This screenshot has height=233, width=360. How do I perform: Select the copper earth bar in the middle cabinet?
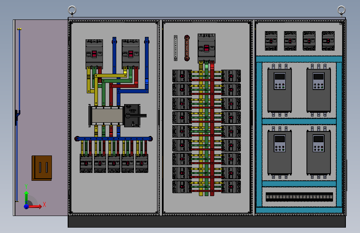tap(187, 48)
